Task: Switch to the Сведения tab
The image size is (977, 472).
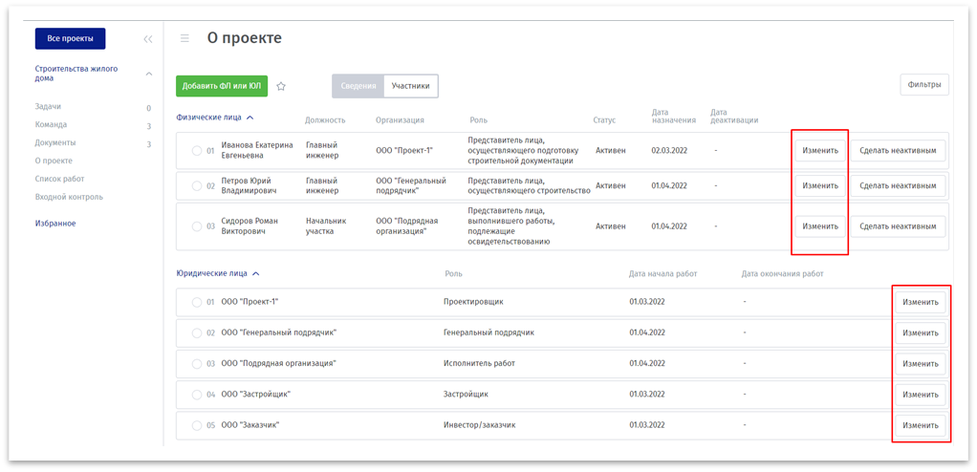Action: (358, 86)
